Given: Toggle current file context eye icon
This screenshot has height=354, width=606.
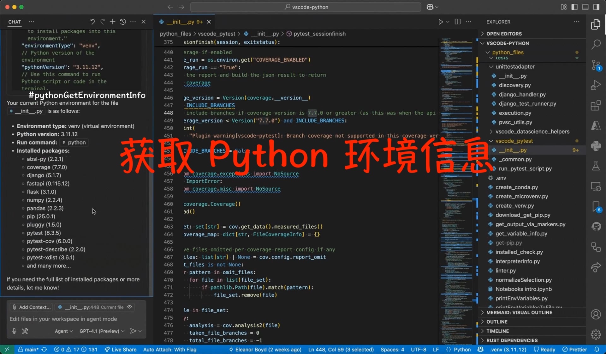Looking at the screenshot, I should [x=129, y=307].
